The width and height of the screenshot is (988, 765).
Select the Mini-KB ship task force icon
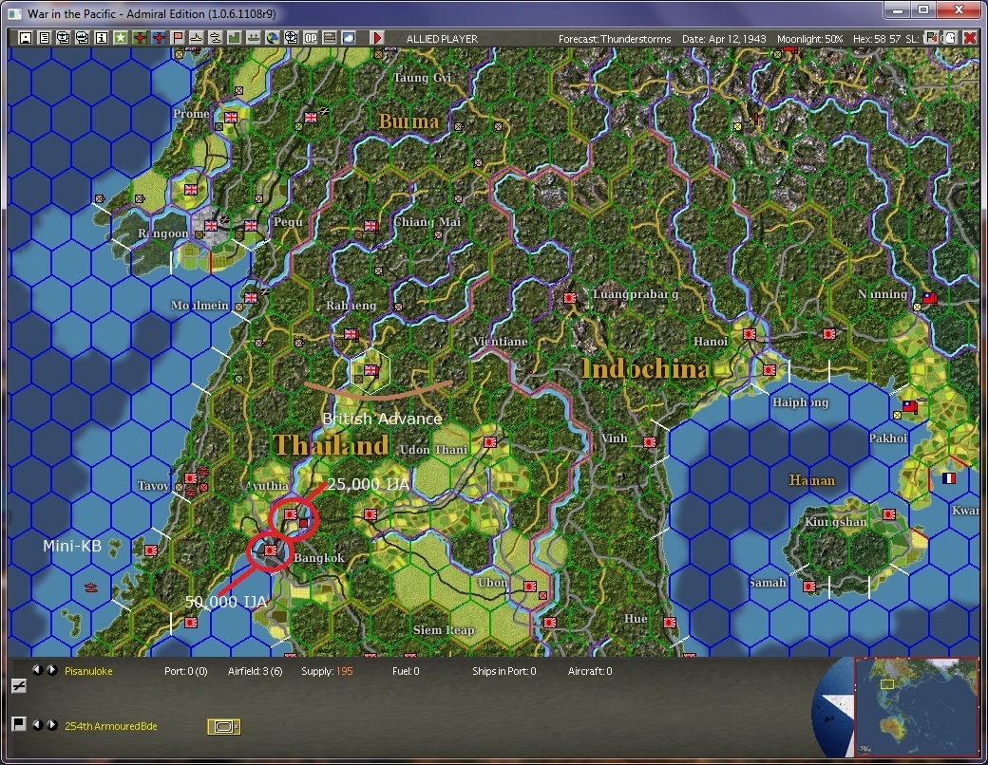coord(91,588)
